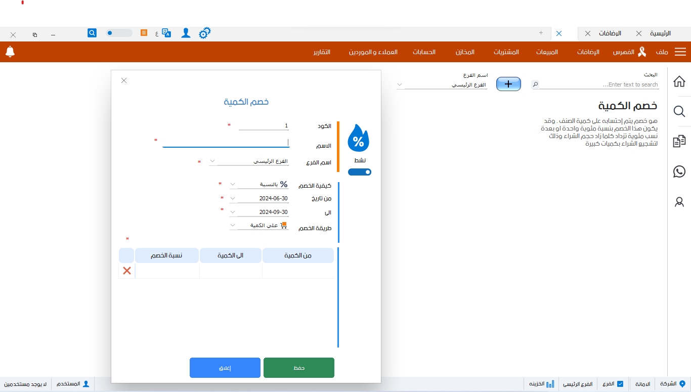Open the language translation icon
This screenshot has height=392, width=691.
click(165, 32)
